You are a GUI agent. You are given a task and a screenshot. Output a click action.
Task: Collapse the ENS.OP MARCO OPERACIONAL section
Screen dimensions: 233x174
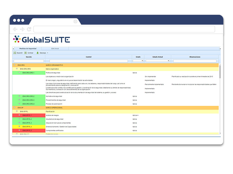point(14,108)
